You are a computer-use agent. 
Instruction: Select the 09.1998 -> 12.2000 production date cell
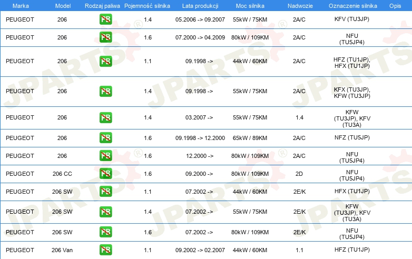tap(200, 138)
